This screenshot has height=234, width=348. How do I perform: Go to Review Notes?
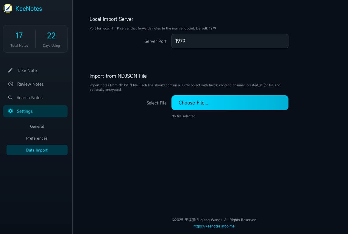[30, 84]
